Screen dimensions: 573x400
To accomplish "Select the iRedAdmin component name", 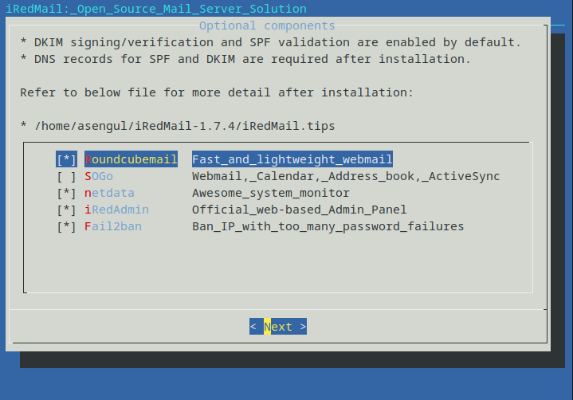I will (116, 210).
